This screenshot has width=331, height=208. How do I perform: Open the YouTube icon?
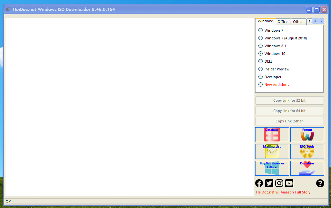pos(289,183)
